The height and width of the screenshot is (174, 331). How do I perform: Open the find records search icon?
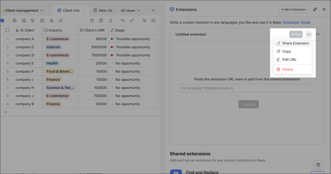[x=144, y=21]
